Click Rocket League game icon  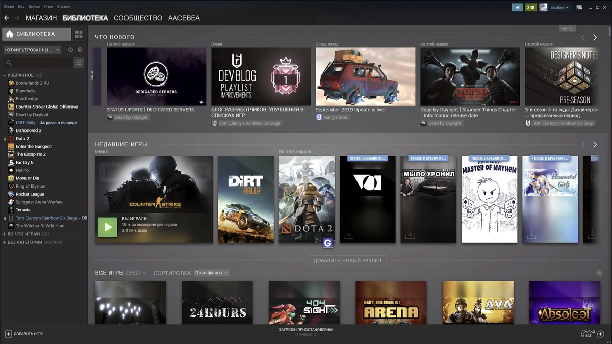point(11,194)
